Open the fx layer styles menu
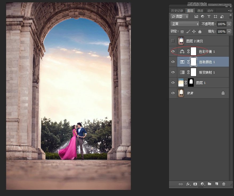Screen dimensions: 234x196 click(188, 184)
